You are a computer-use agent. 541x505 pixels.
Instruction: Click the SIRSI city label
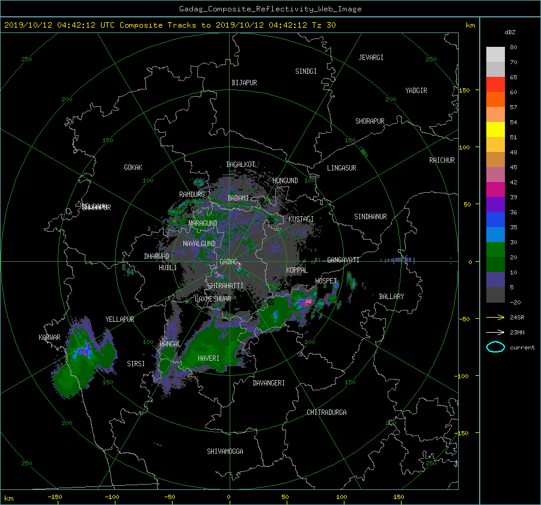136,364
